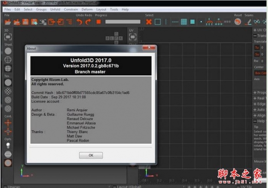Expand the Edge panel section
Screen dimensions: 268x188
point(255,104)
